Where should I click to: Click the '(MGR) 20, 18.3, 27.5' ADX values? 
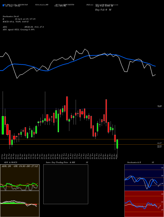point(34,27)
